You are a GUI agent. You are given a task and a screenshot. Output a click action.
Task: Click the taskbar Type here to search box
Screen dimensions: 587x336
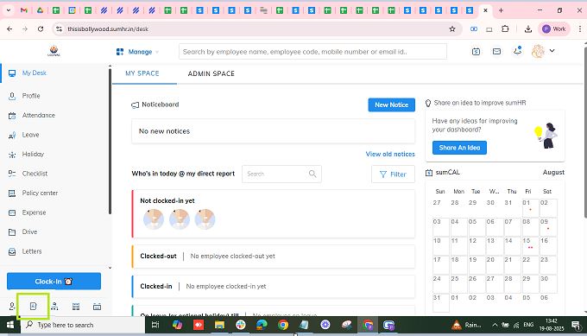coord(82,325)
